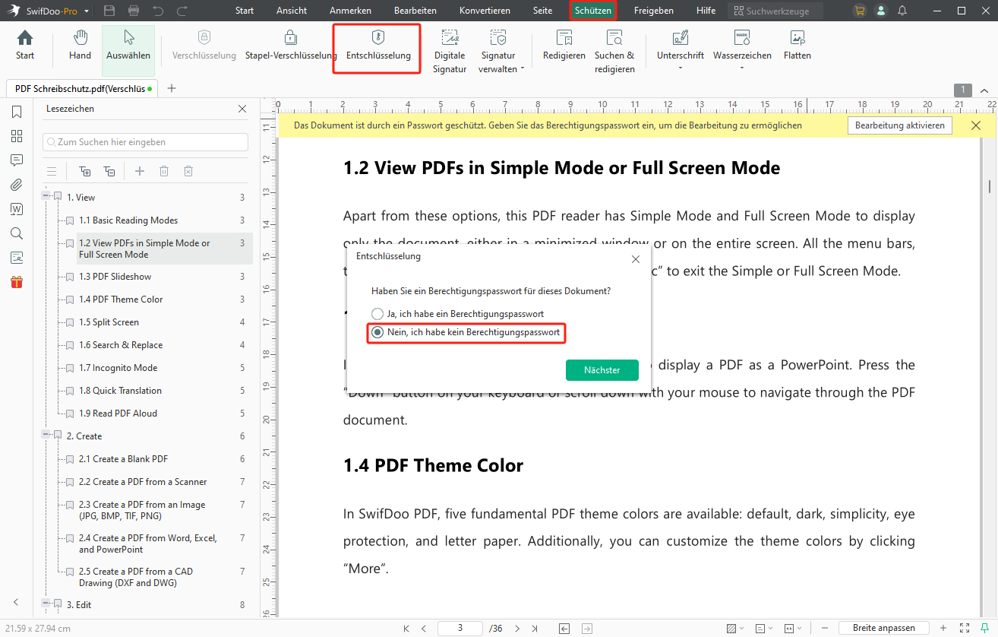Close the Lesezeichen panel

242,109
